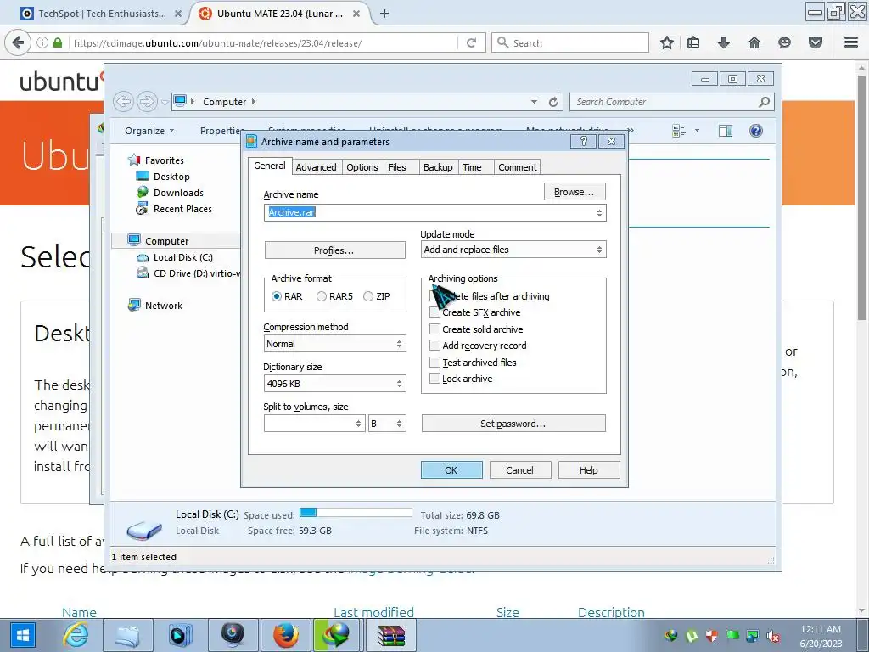Click the muted volume tray icon
Viewport: 869px width, 652px height.
coord(773,636)
